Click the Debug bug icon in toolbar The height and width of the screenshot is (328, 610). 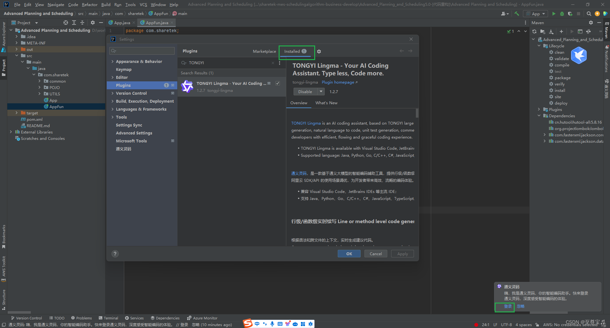[562, 14]
